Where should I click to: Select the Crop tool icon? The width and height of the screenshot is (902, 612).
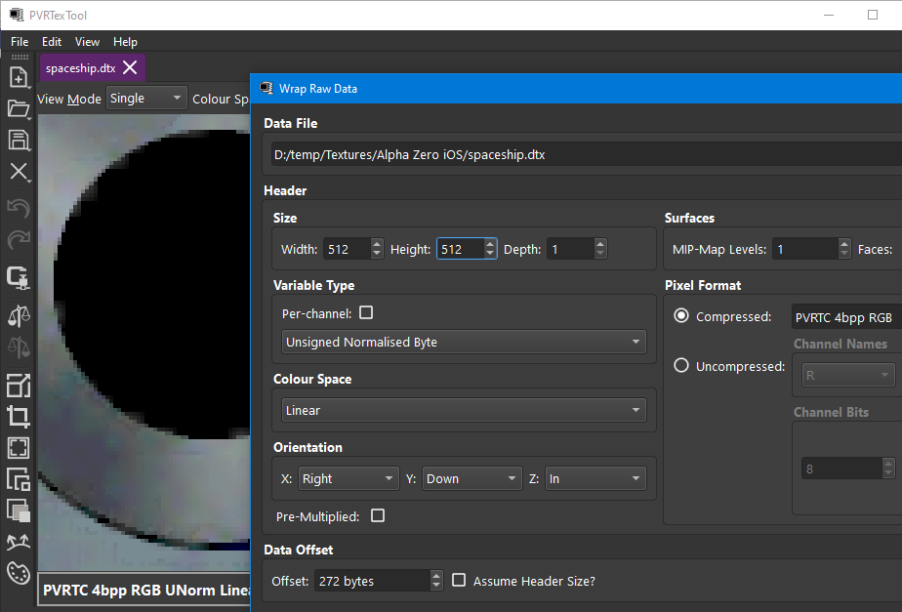tap(18, 417)
